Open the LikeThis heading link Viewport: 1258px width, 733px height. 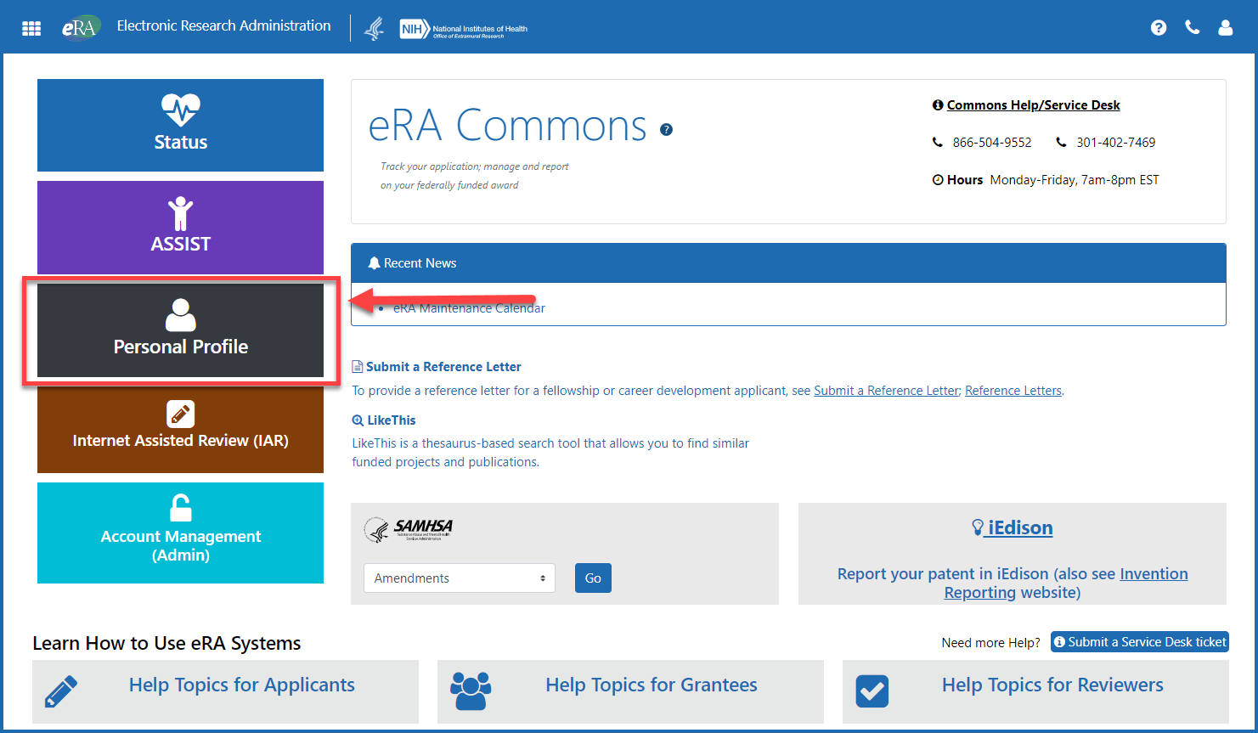392,420
